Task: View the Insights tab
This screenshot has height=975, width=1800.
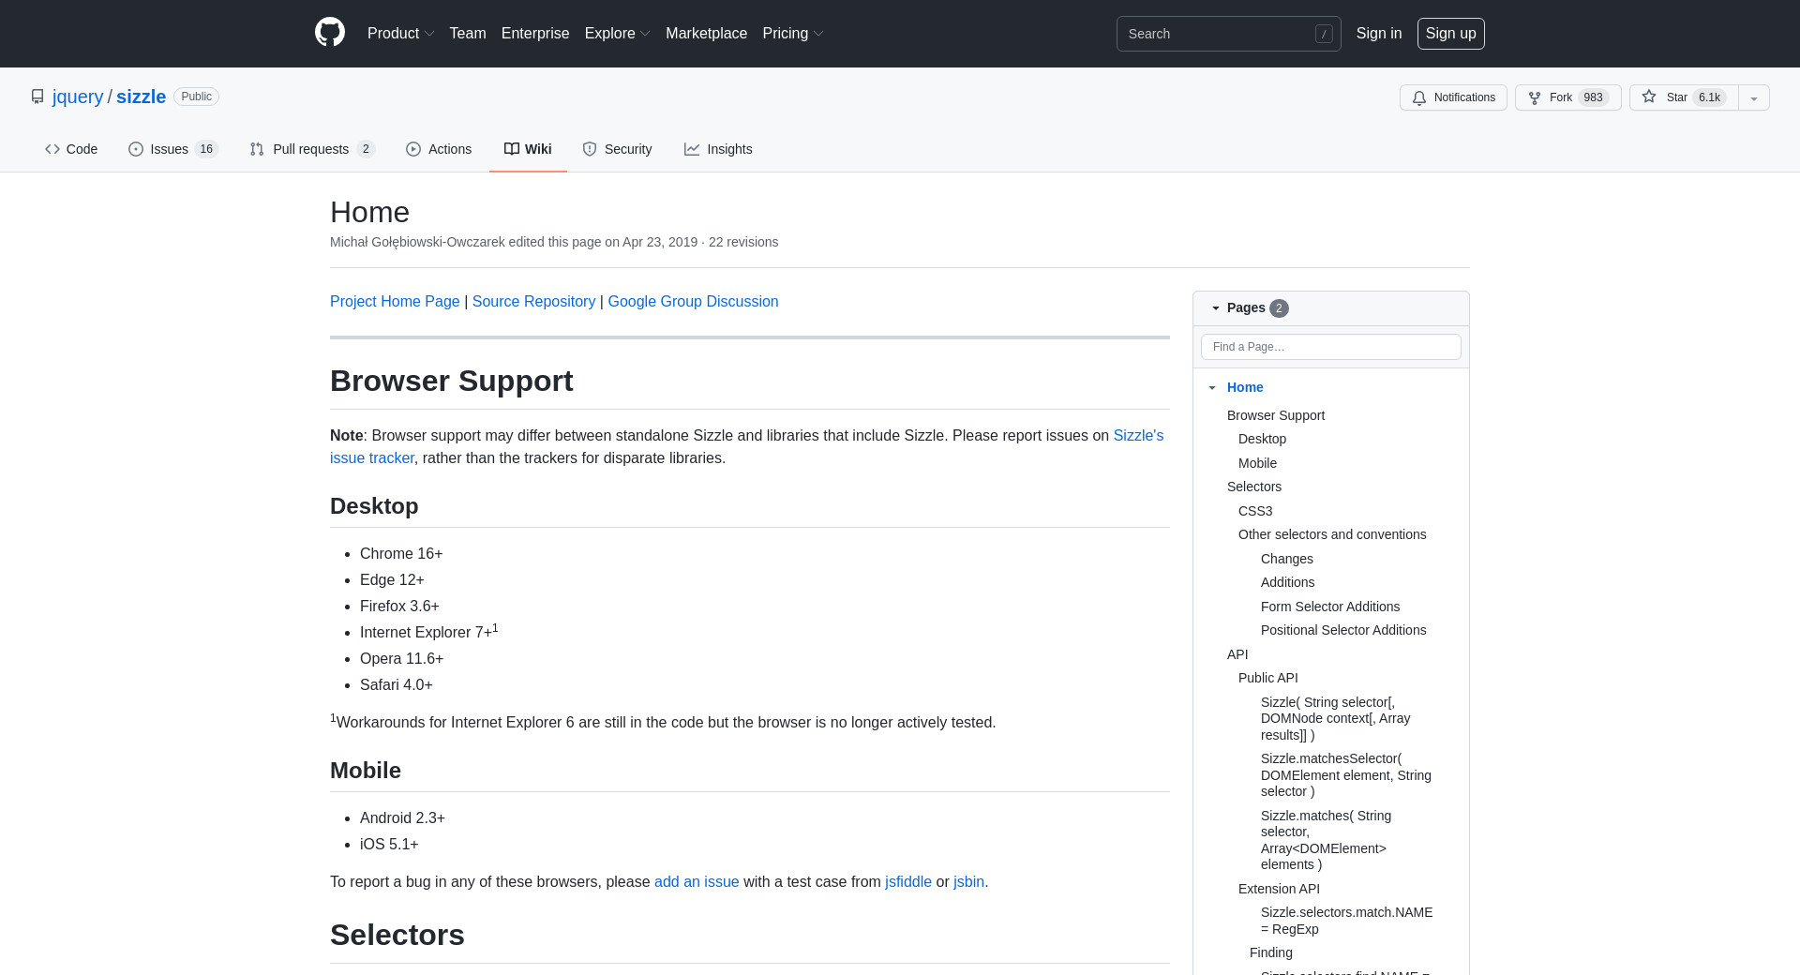Action: coord(718,149)
